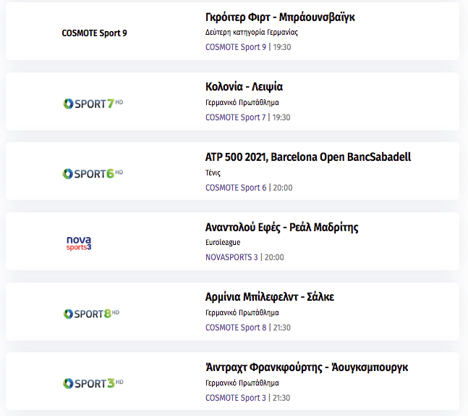Select the COSMOTE Sport 6 | 20:00 channel link
The image size is (468, 416).
[x=249, y=188]
